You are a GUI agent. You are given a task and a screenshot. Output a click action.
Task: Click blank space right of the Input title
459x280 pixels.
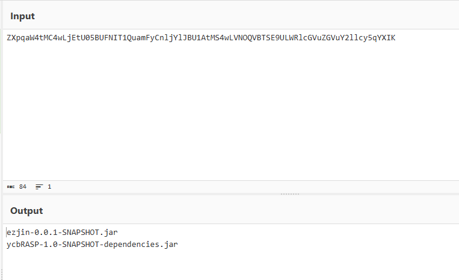tap(241, 16)
